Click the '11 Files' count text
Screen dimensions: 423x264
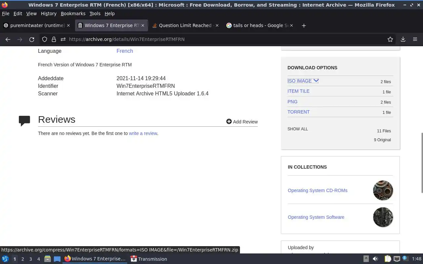pyautogui.click(x=384, y=131)
